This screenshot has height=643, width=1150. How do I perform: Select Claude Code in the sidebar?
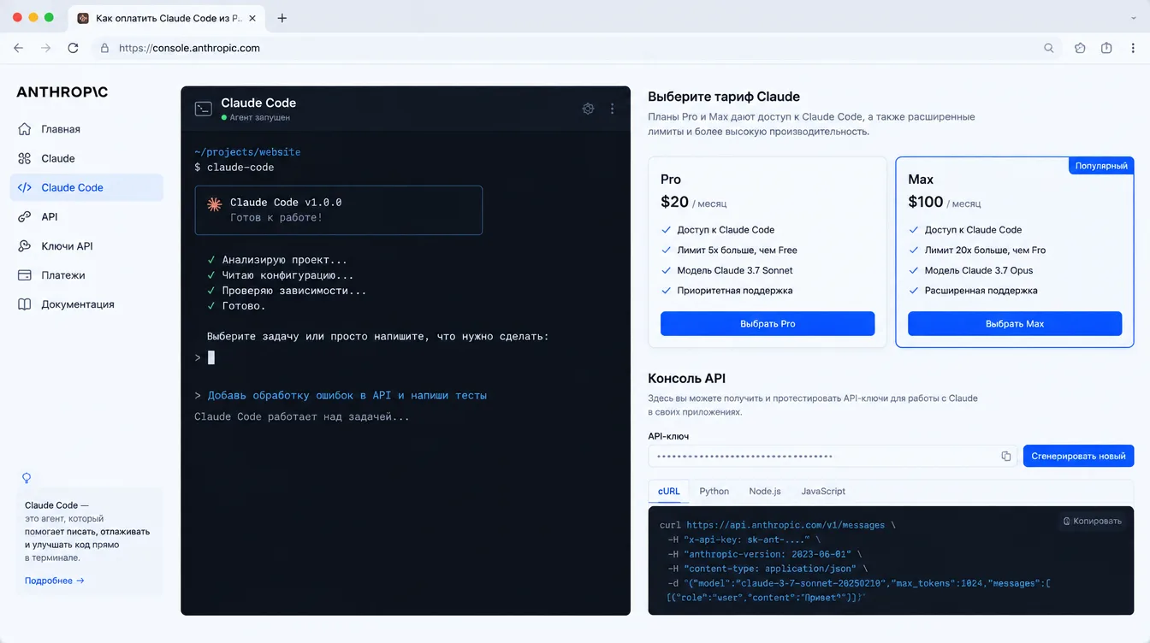click(86, 187)
